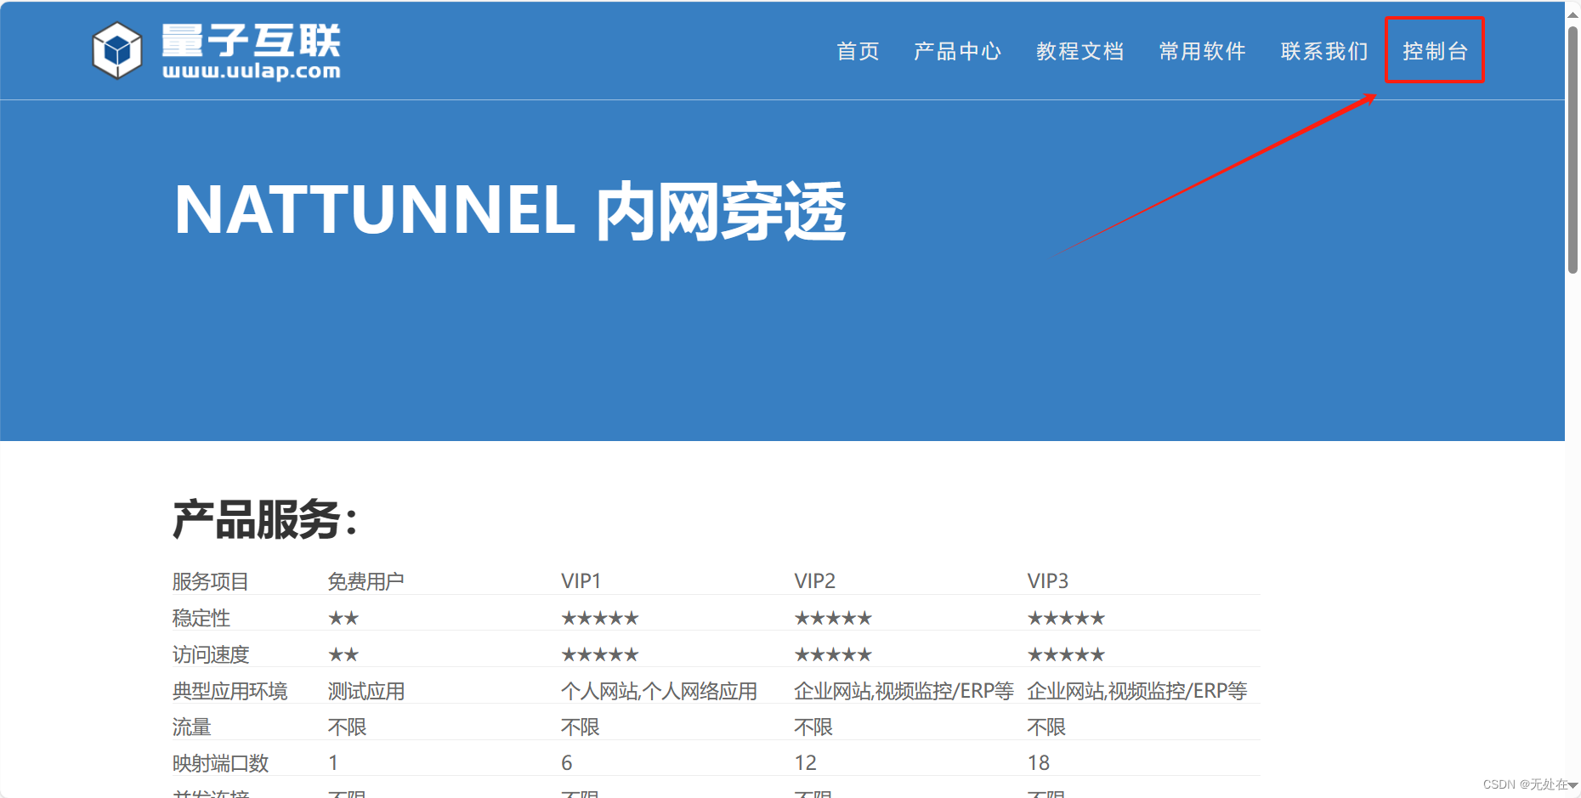Viewport: 1581px width, 798px height.
Task: Click the 个人网站,个人网络应用 cell
Action: (x=659, y=691)
